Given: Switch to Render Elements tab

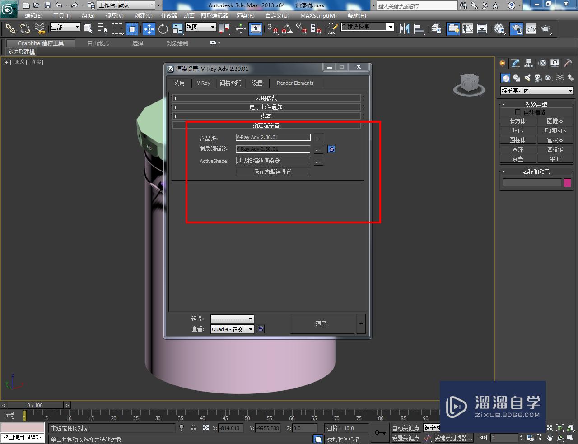Looking at the screenshot, I should click(x=295, y=83).
